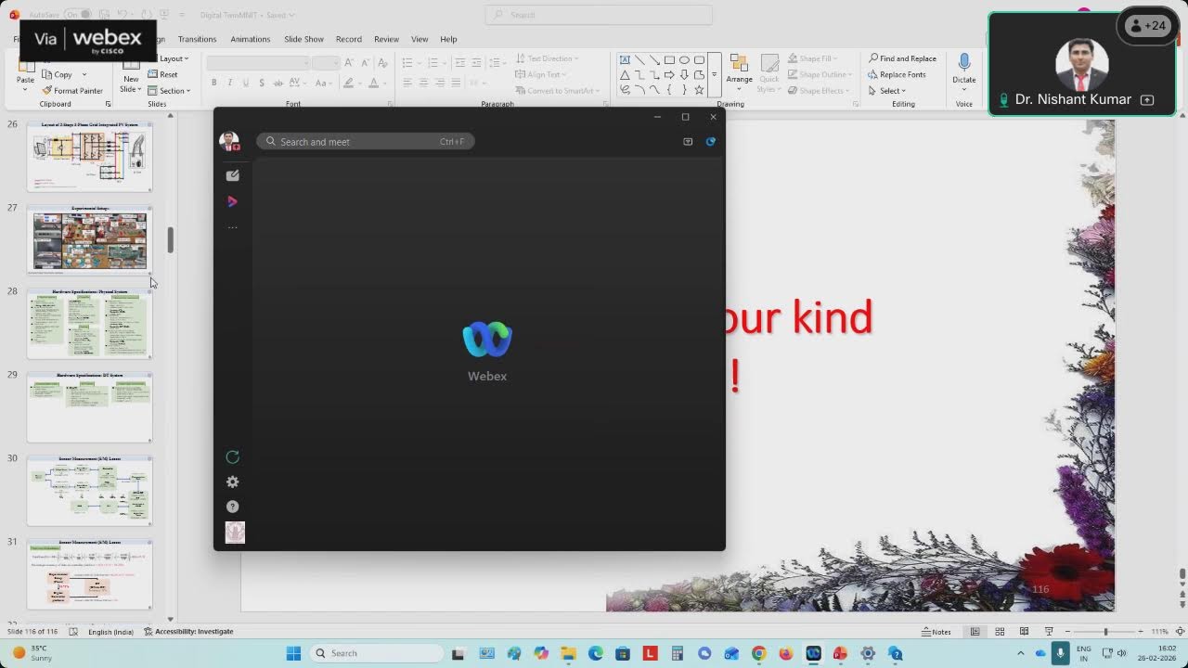Switch to Slide Sorter view icon
The height and width of the screenshot is (668, 1188).
click(1000, 632)
